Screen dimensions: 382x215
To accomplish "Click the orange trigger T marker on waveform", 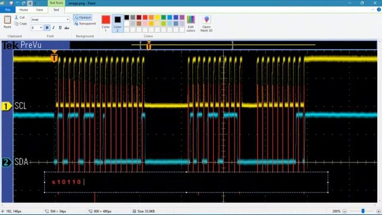I will (54, 58).
